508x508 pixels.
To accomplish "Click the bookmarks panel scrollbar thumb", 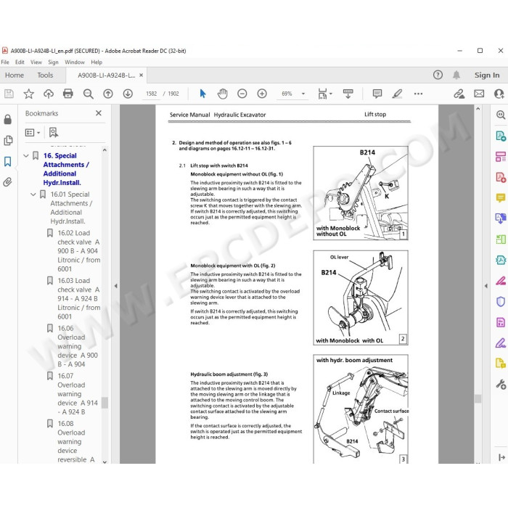I will point(105,403).
